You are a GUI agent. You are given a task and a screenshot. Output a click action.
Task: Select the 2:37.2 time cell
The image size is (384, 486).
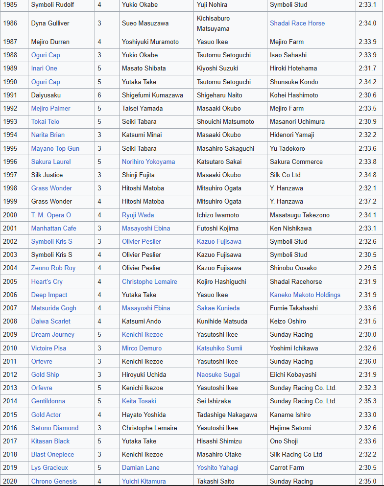369,202
